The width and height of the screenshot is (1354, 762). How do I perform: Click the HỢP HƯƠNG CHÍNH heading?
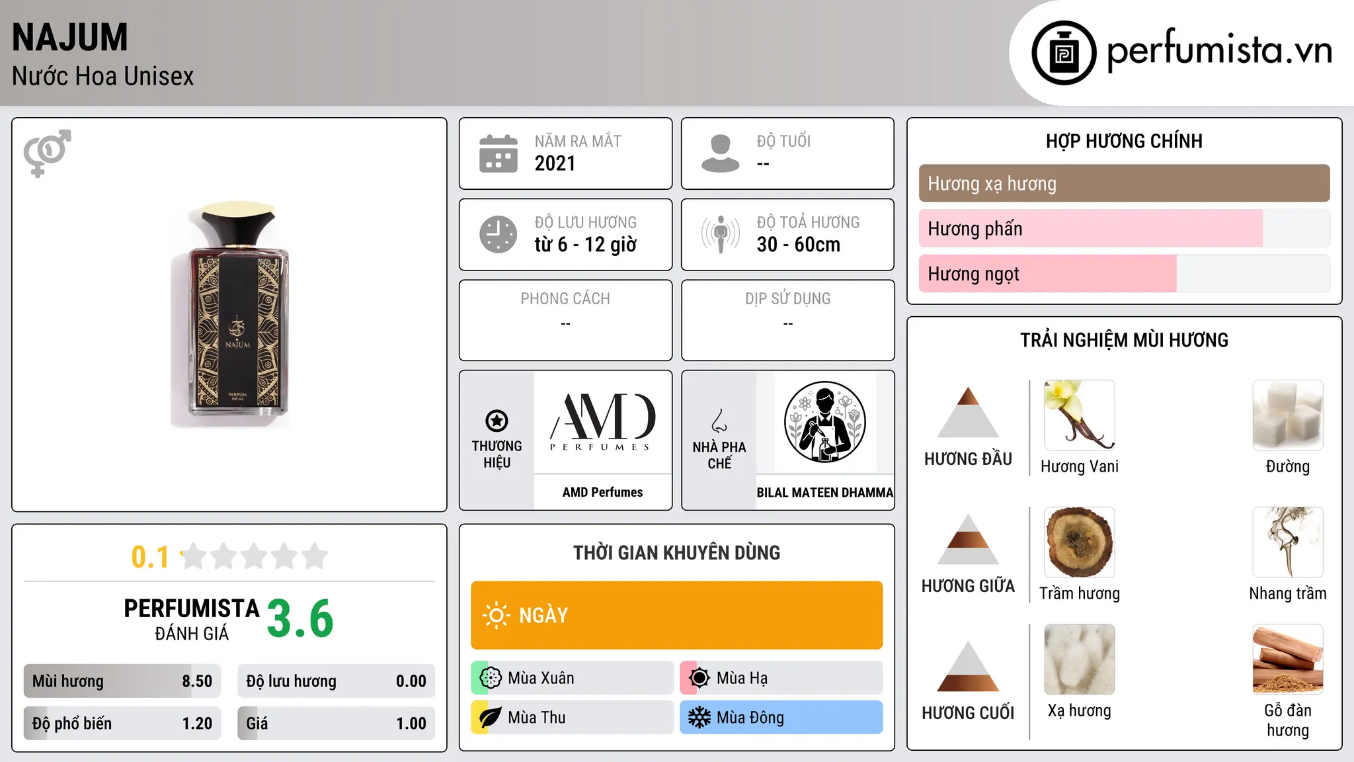[1125, 142]
